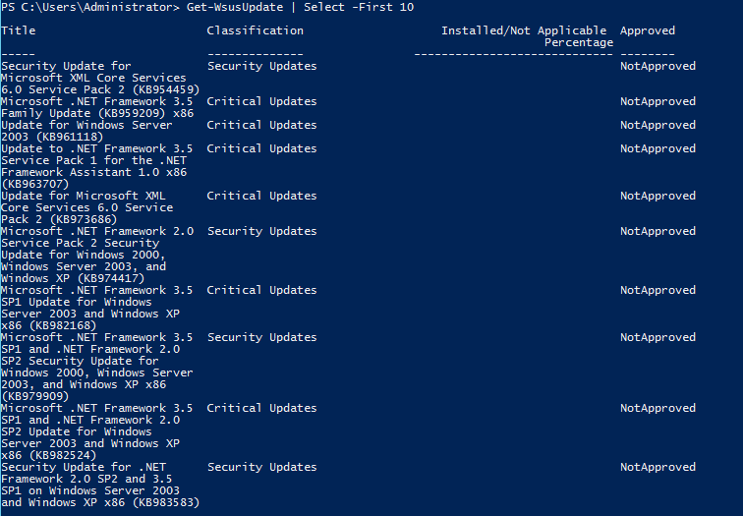Click the Classification column header
The width and height of the screenshot is (743, 516).
click(255, 30)
